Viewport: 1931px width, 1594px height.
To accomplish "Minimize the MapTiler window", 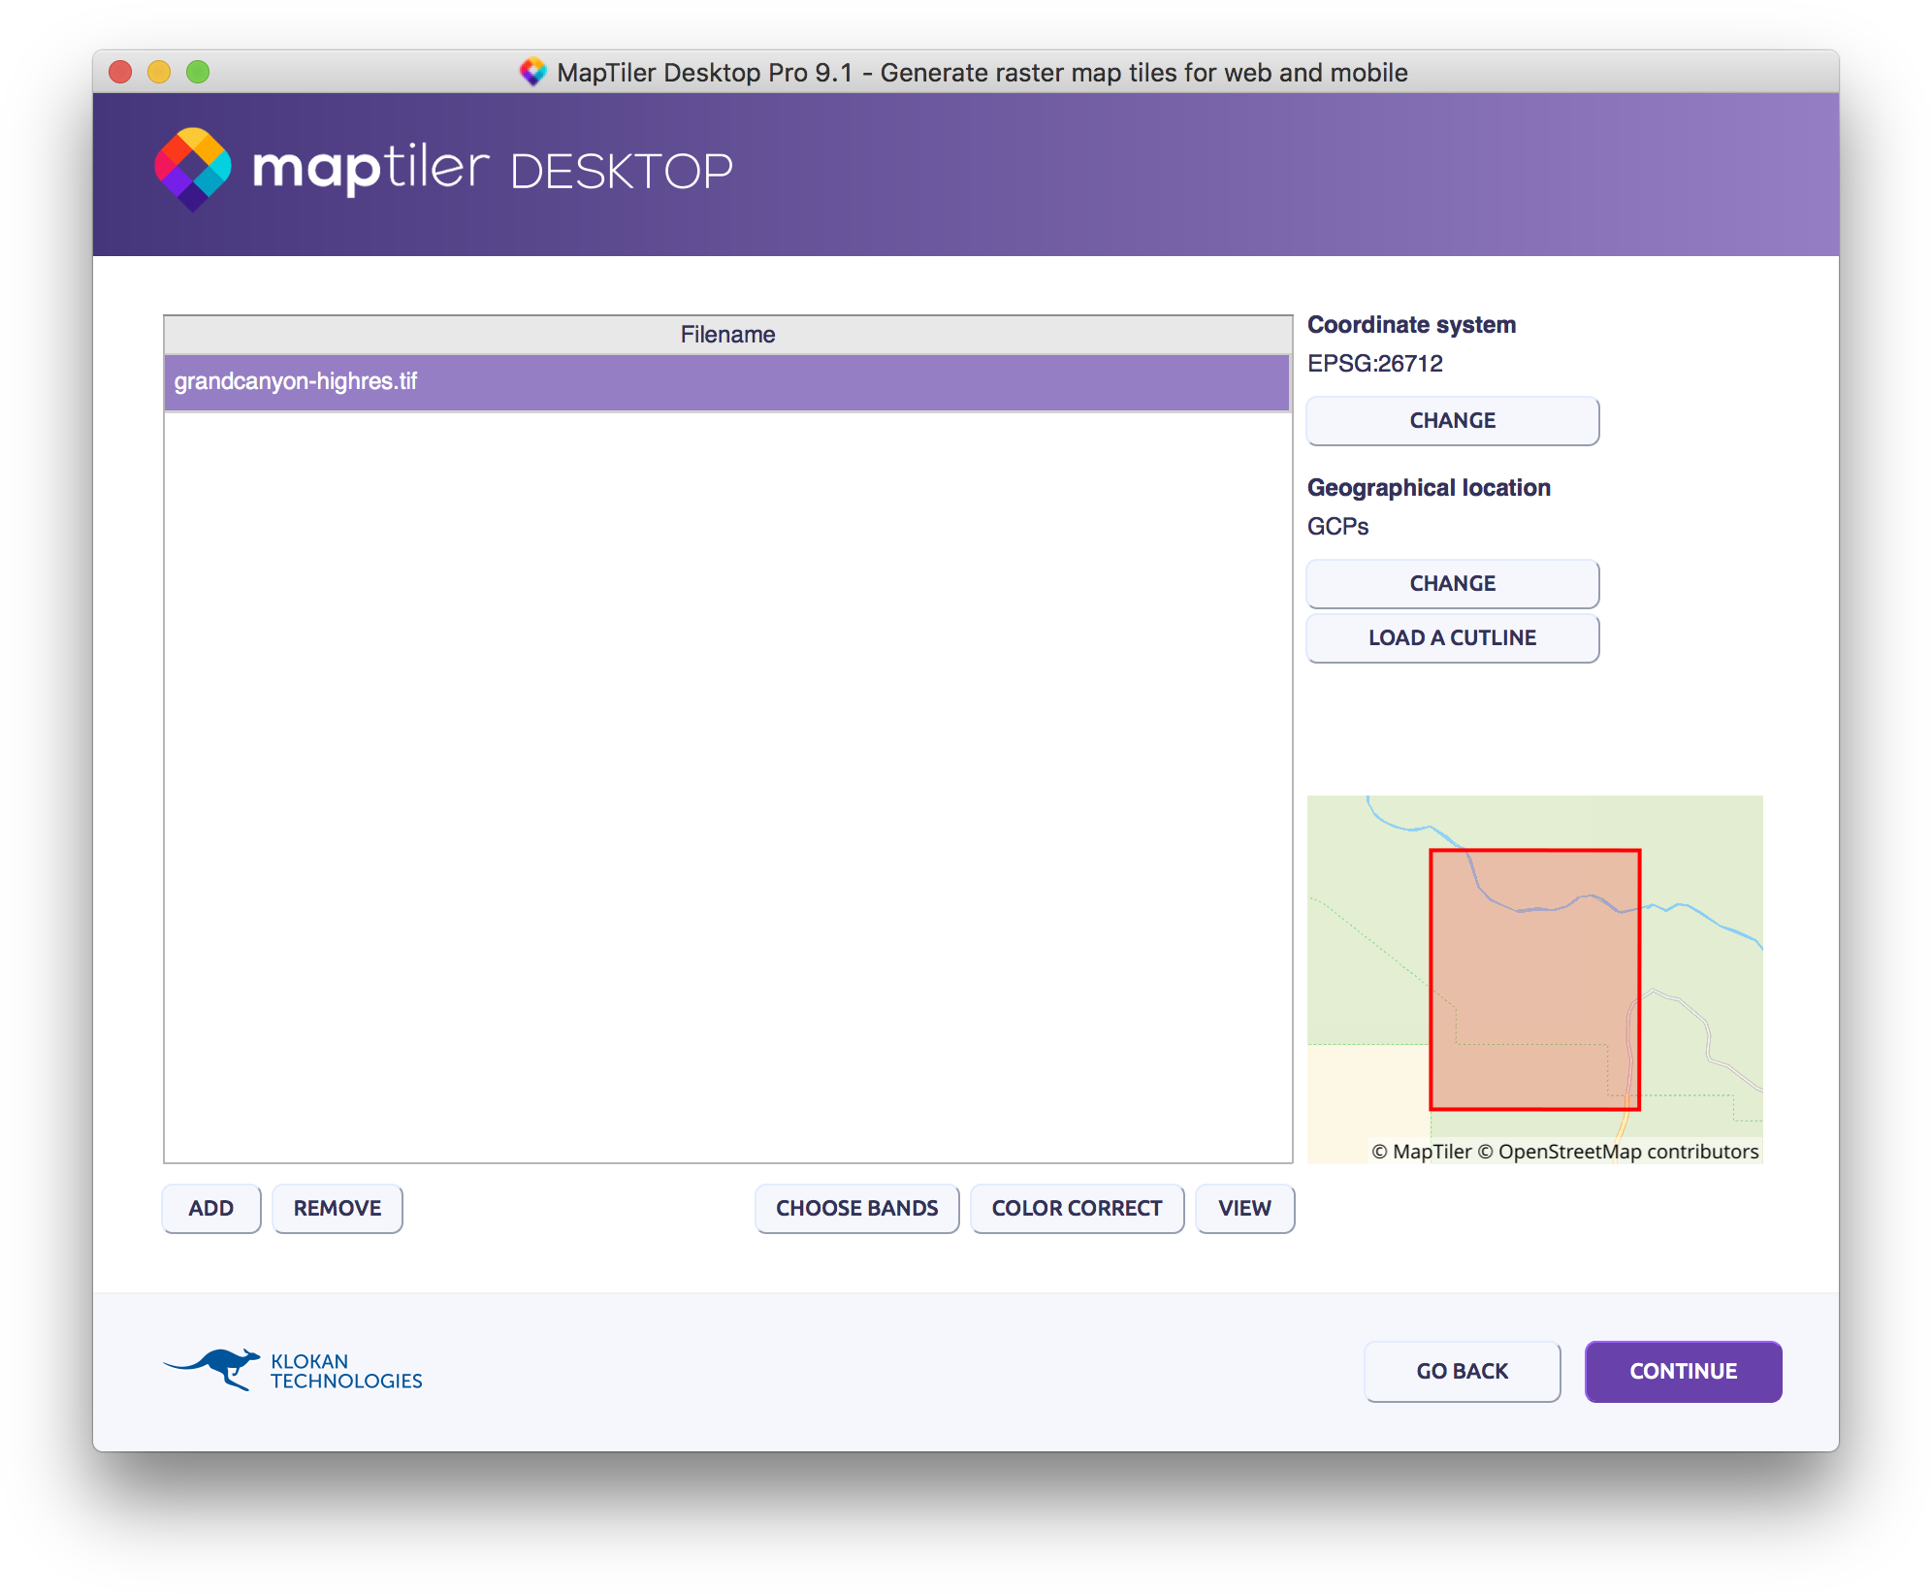I will pos(160,72).
